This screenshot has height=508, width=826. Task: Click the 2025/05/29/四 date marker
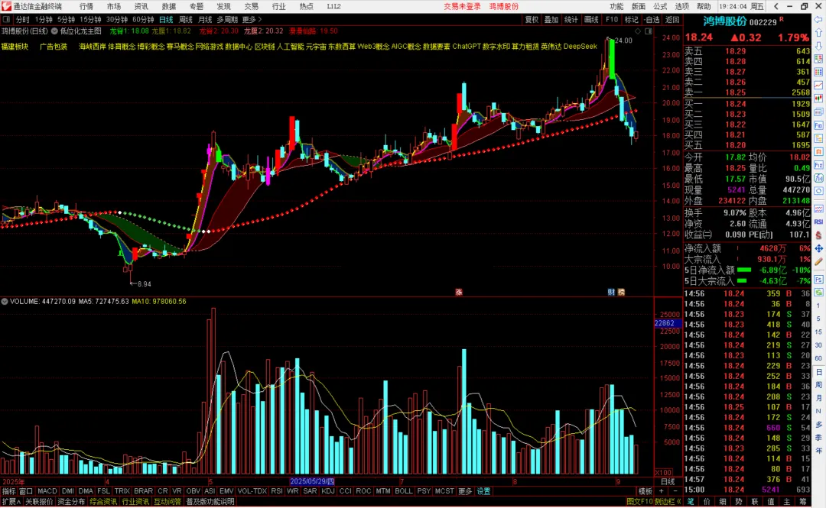312,481
